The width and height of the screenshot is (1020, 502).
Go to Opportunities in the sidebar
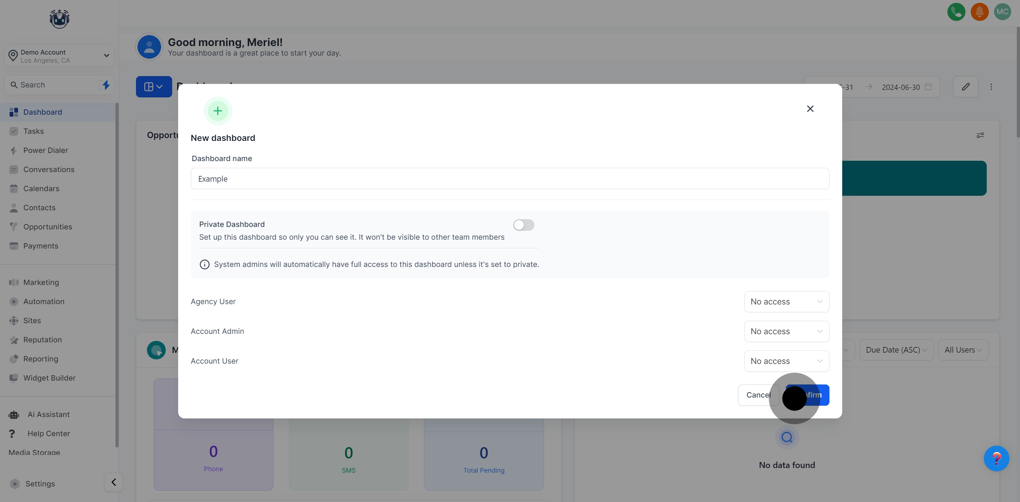tap(47, 227)
